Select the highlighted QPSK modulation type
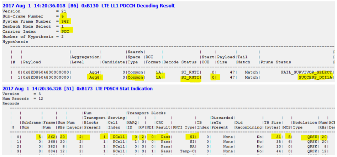The image size is (337, 157). click(306, 136)
